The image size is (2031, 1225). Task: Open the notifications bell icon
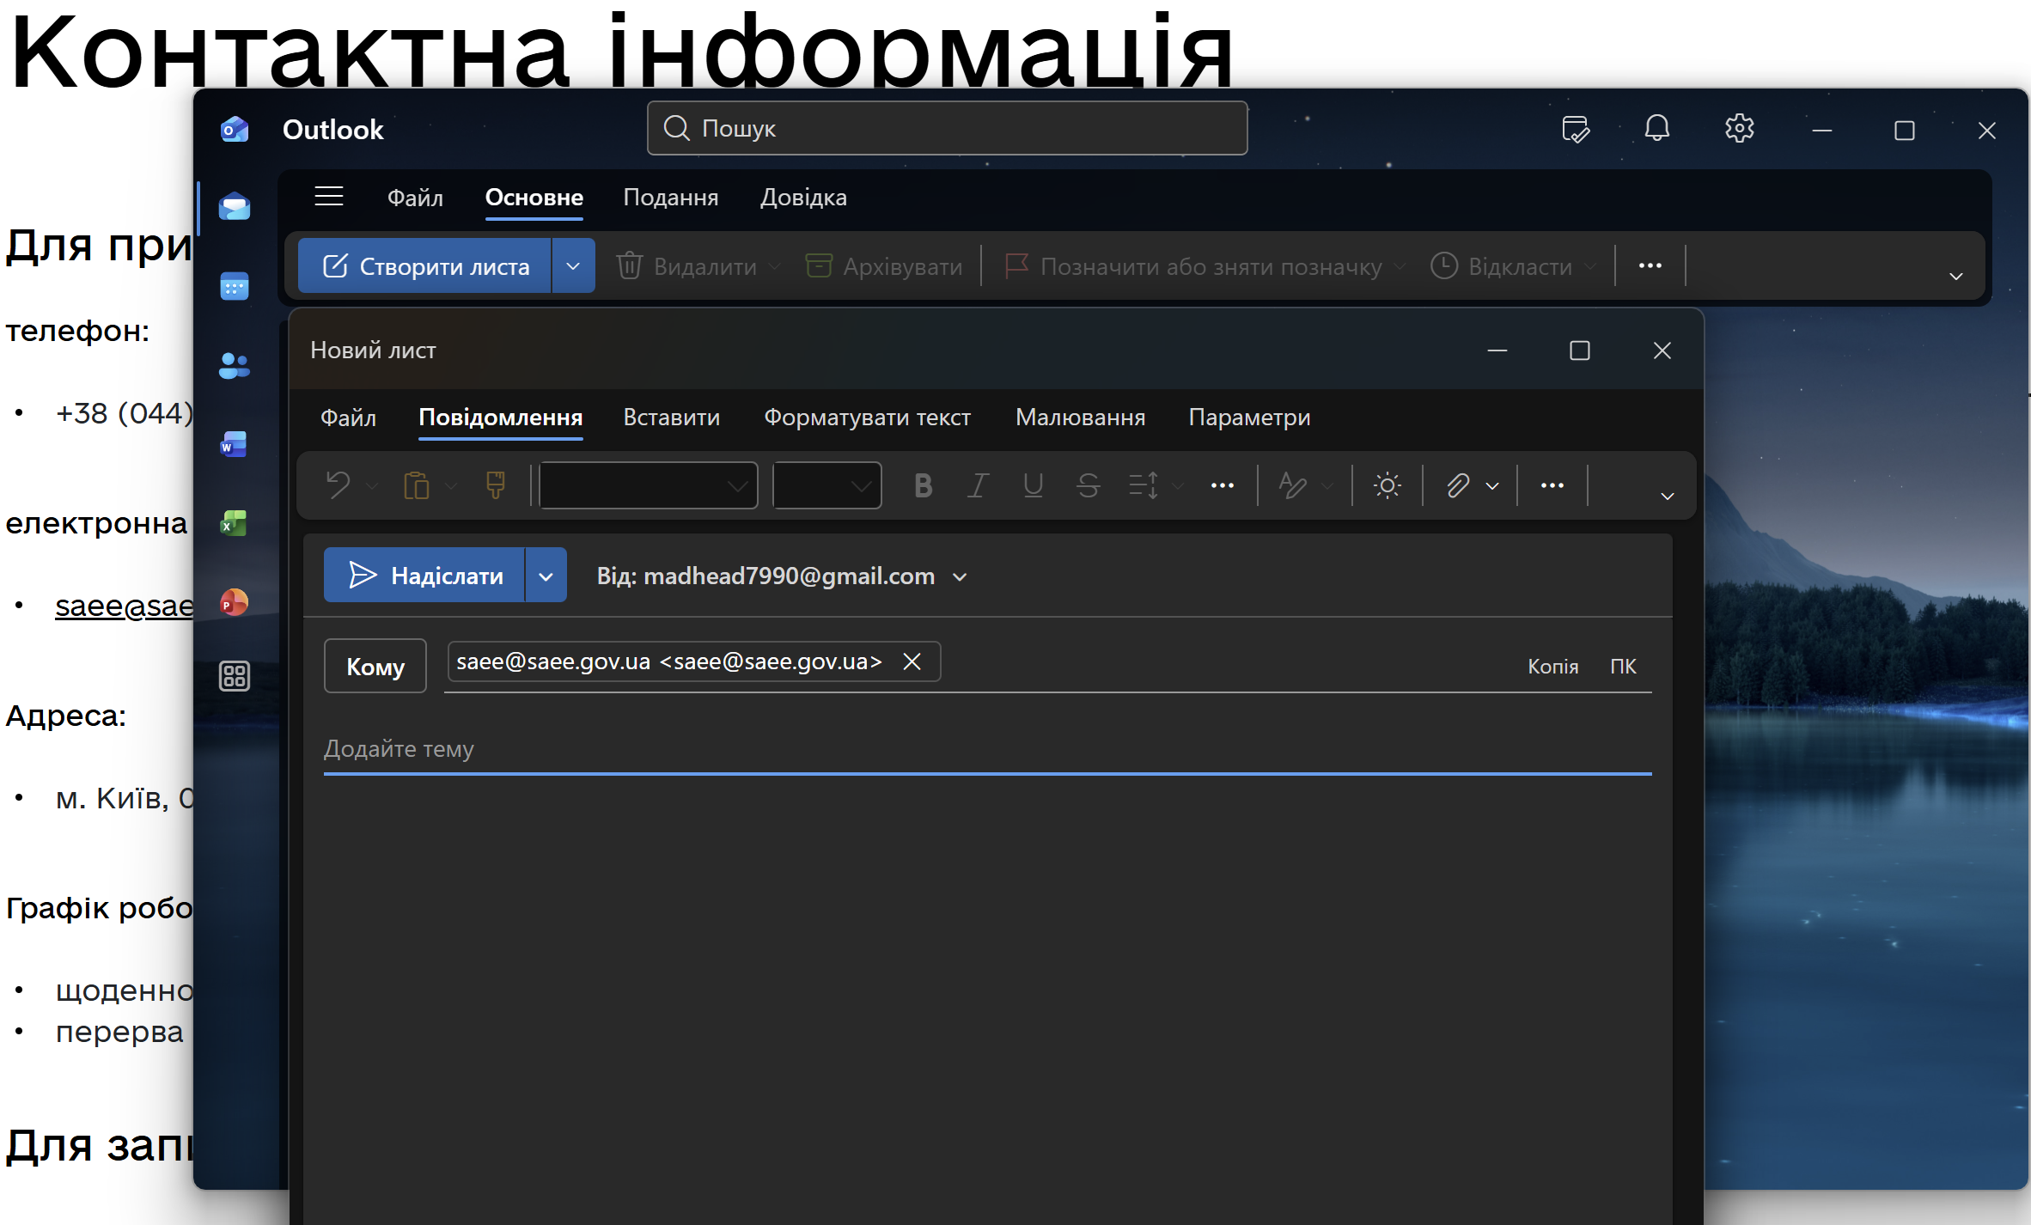1656,130
